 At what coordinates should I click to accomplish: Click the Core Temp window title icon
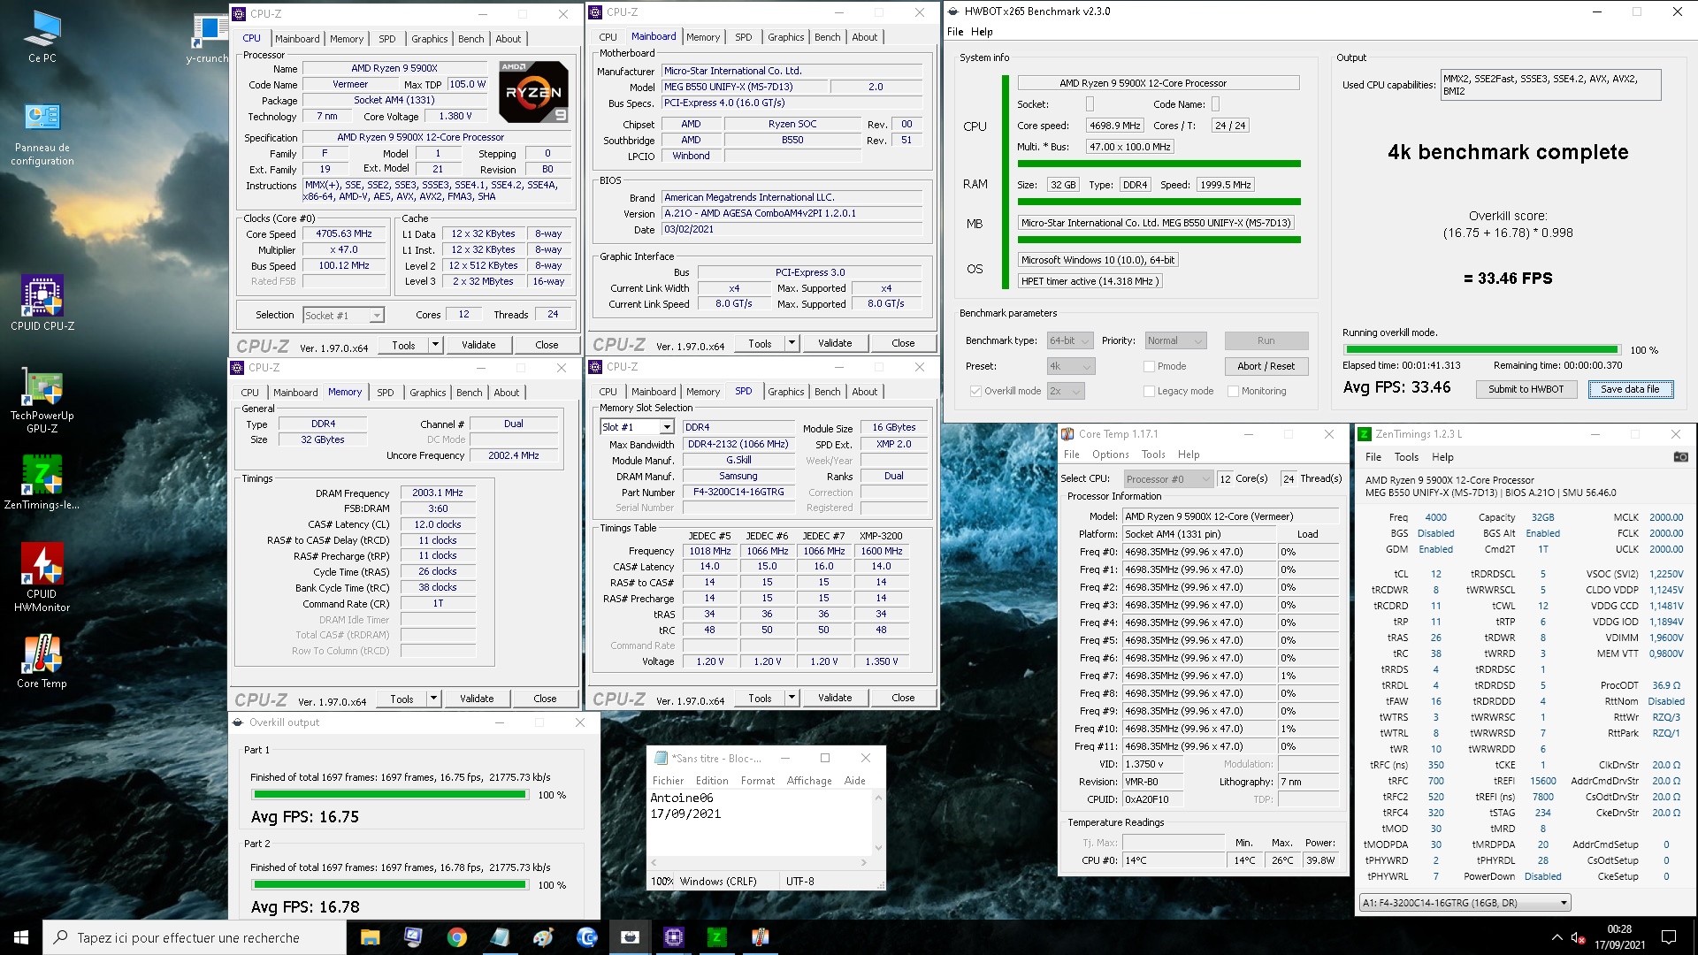click(x=1067, y=434)
